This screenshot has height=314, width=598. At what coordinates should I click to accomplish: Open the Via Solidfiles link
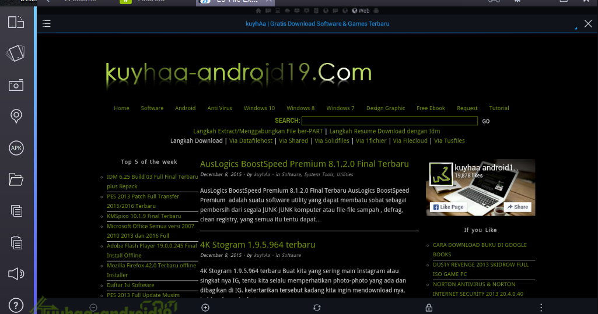point(332,141)
